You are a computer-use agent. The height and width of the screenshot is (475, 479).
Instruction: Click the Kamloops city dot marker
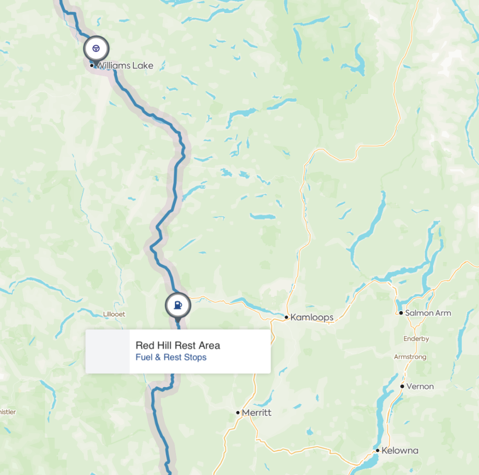286,318
